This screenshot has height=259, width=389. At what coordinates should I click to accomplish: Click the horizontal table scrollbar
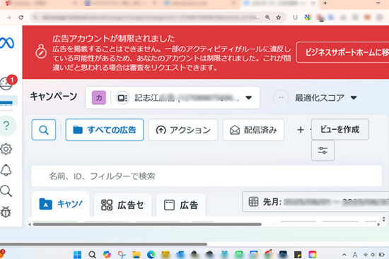point(147,224)
